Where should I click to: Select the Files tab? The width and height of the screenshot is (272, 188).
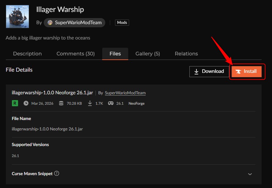[x=115, y=54]
